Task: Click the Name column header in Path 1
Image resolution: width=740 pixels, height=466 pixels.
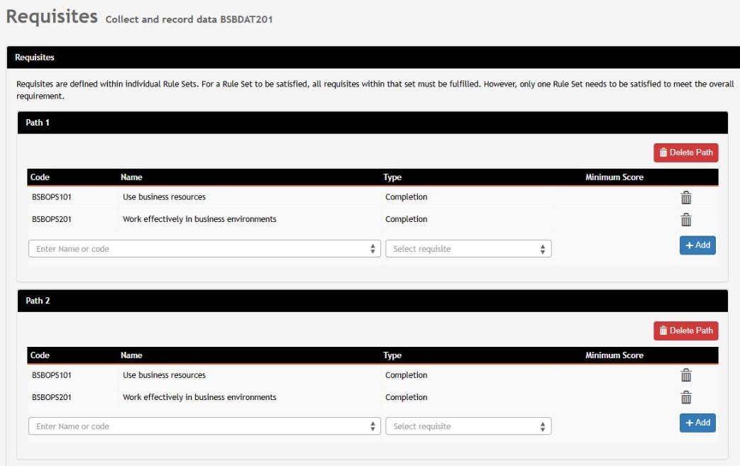Action: tap(131, 177)
